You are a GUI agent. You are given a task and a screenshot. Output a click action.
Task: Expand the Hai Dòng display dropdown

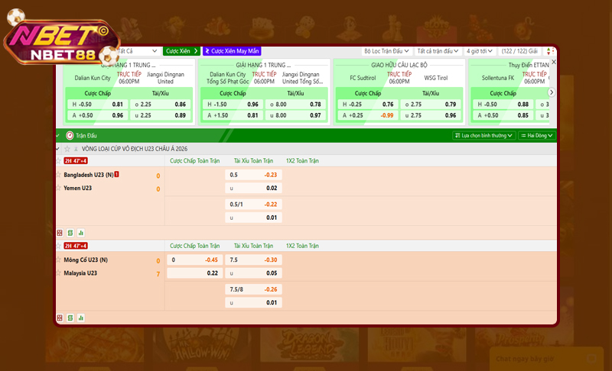(x=536, y=135)
